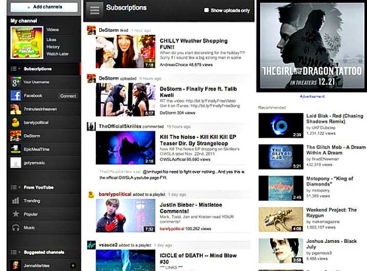The image size is (367, 271).
Task: Go to Likes under My channel
Action: tap(51, 39)
